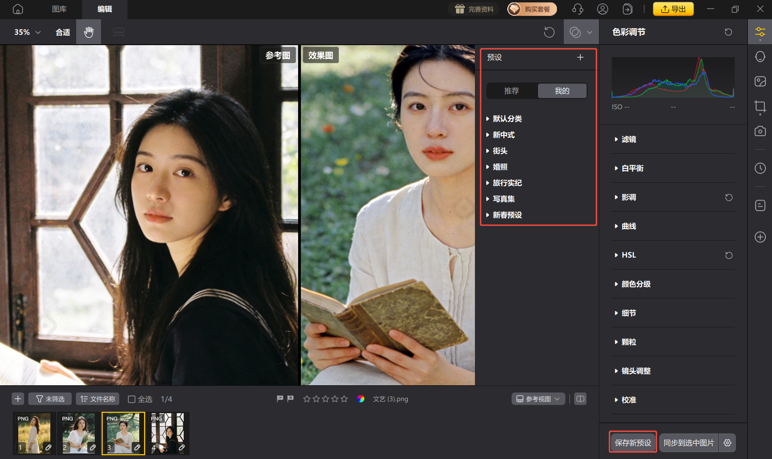The width and height of the screenshot is (772, 459).
Task: Add a new preset with plus icon
Action: point(580,57)
